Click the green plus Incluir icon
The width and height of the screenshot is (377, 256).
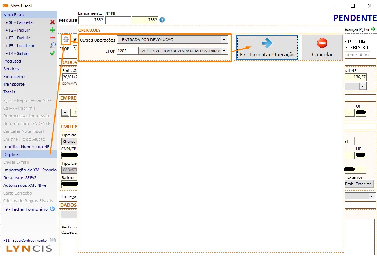[52, 30]
